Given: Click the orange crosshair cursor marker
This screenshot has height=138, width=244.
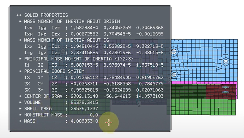Looking at the screenshot, I should [109, 122].
